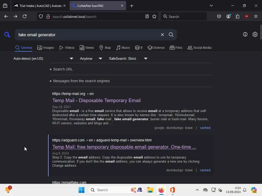
Task: Open Microsoft Office from the taskbar
Action: pos(172,190)
